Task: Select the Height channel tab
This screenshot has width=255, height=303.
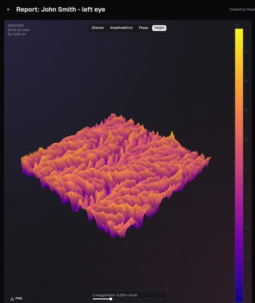Action: pyautogui.click(x=159, y=28)
